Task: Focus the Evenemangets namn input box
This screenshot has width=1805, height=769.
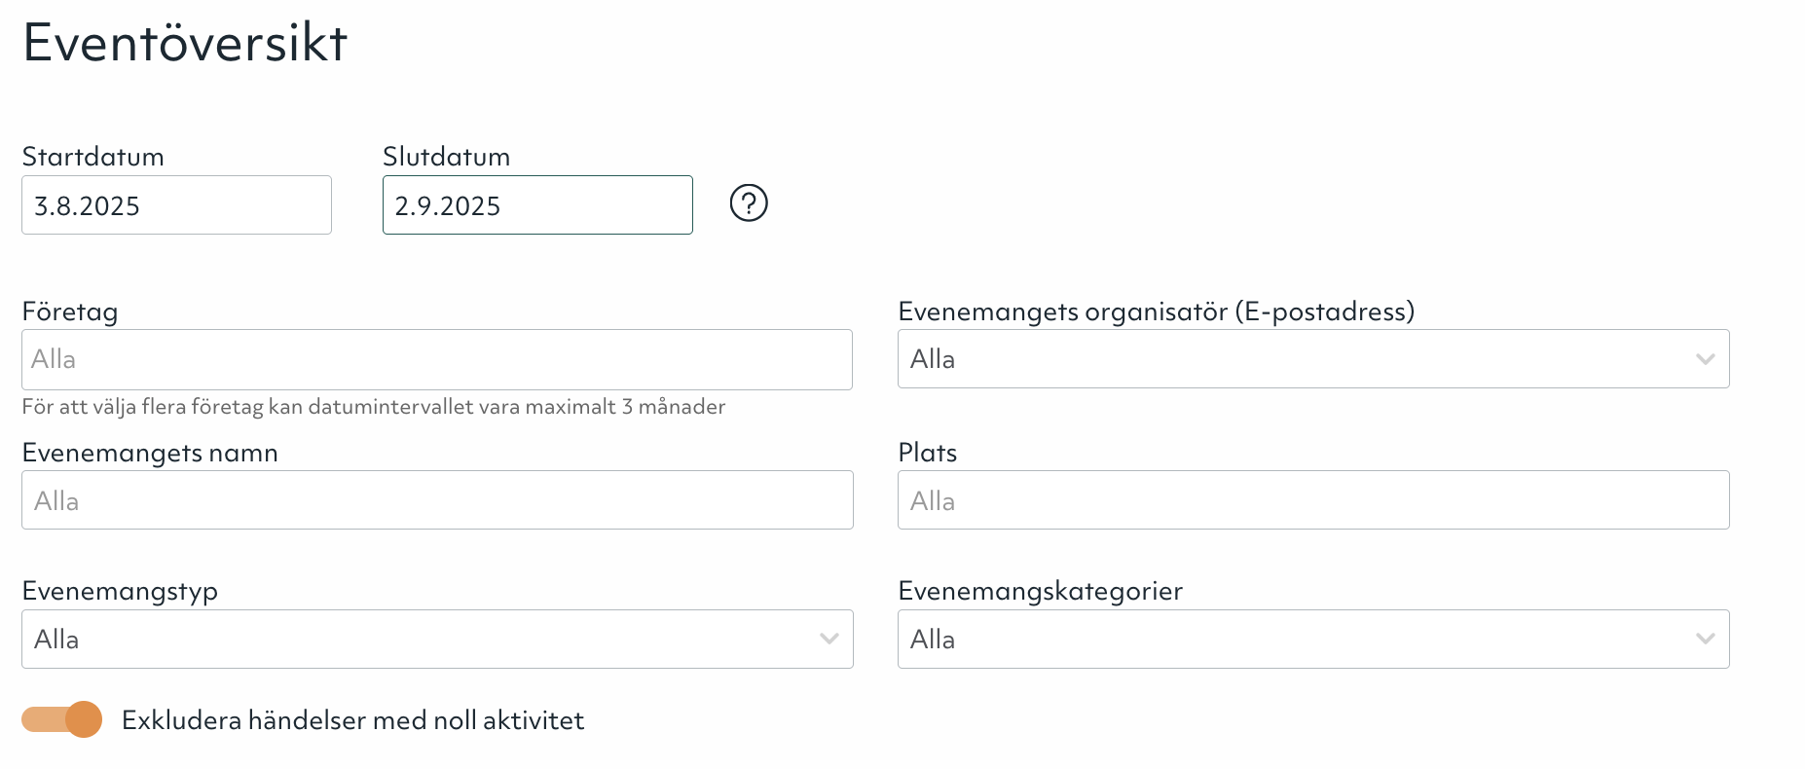Action: (x=437, y=500)
